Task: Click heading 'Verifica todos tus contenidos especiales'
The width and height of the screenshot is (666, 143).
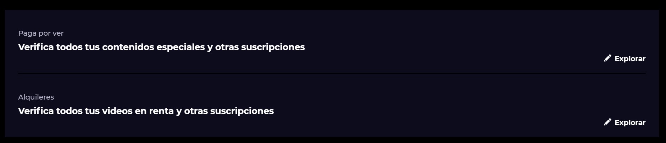Action: point(112,47)
